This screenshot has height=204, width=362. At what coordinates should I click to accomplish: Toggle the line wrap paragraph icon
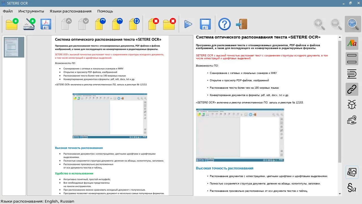pyautogui.click(x=352, y=74)
